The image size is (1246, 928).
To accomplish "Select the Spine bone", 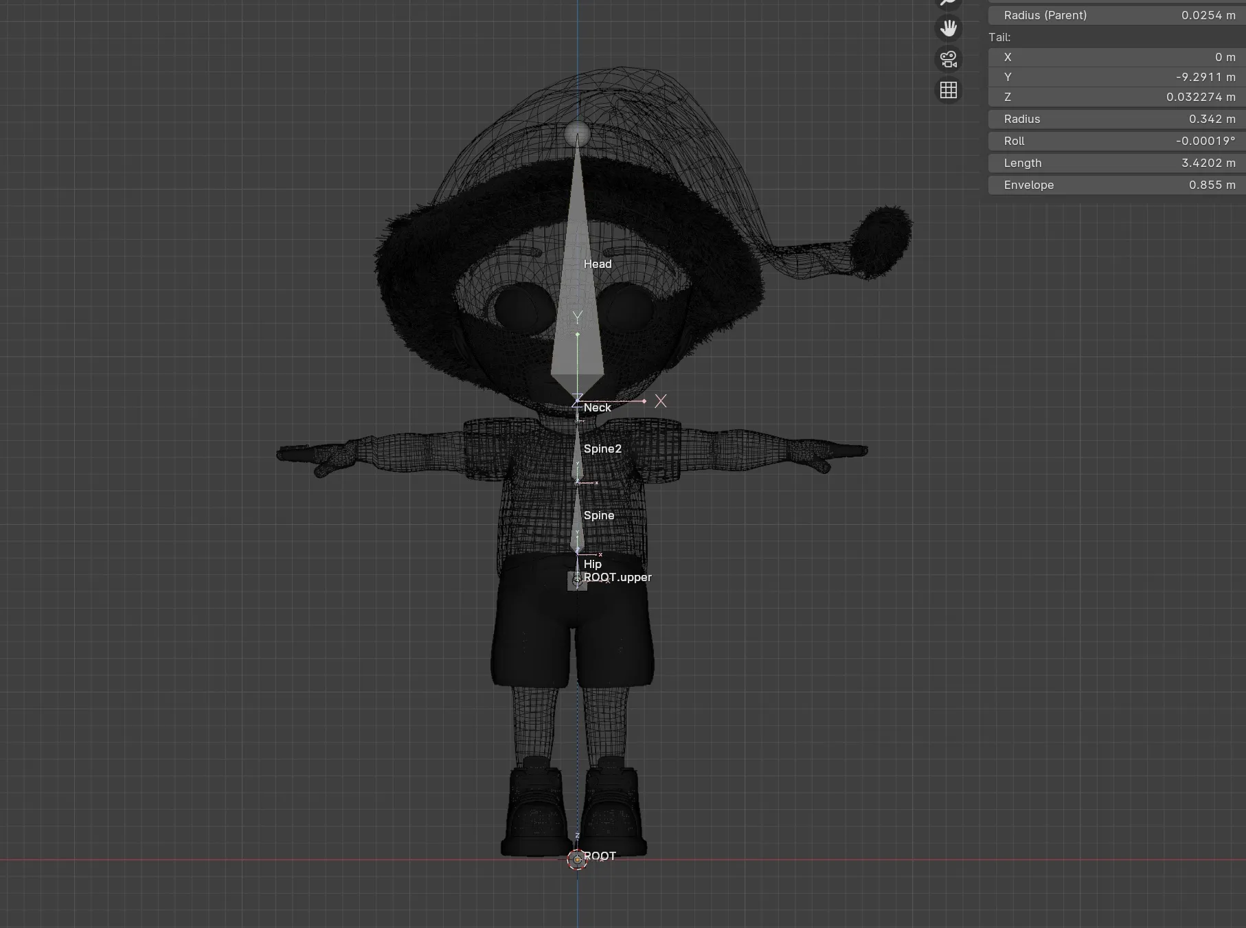I will pyautogui.click(x=578, y=520).
